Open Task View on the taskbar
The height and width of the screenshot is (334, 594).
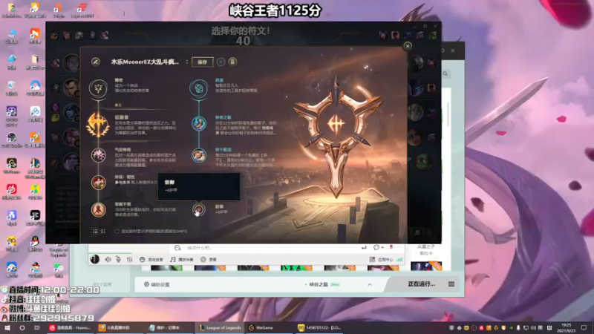pos(36,327)
